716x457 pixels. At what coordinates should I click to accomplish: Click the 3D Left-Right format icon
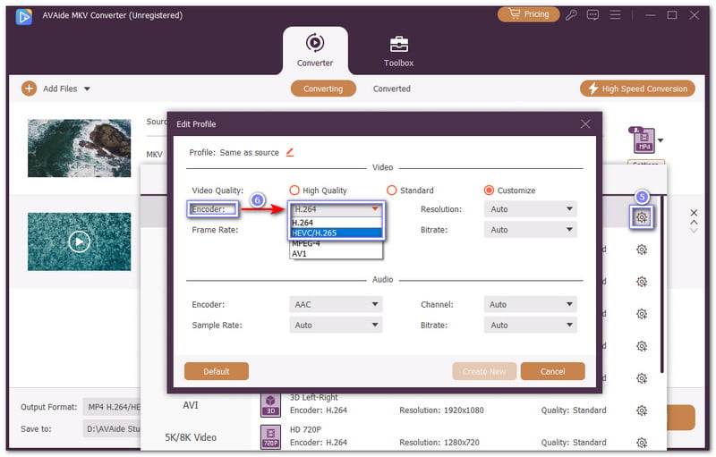click(x=270, y=405)
